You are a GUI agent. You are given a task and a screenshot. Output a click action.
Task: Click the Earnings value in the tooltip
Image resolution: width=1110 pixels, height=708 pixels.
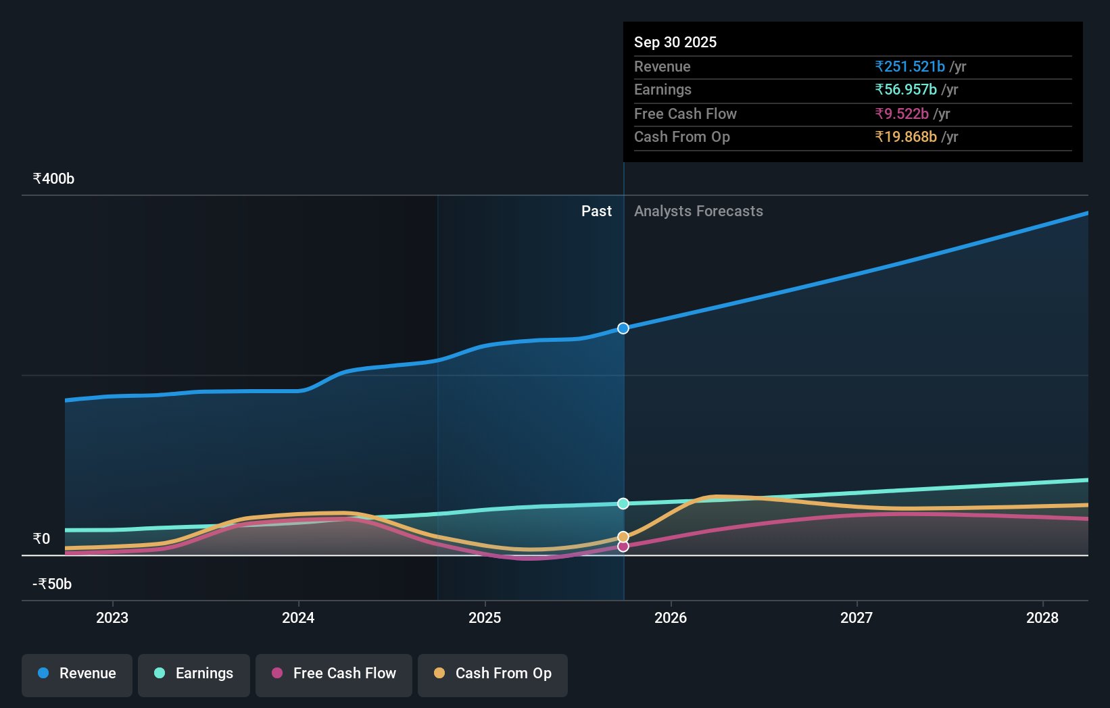coord(906,89)
